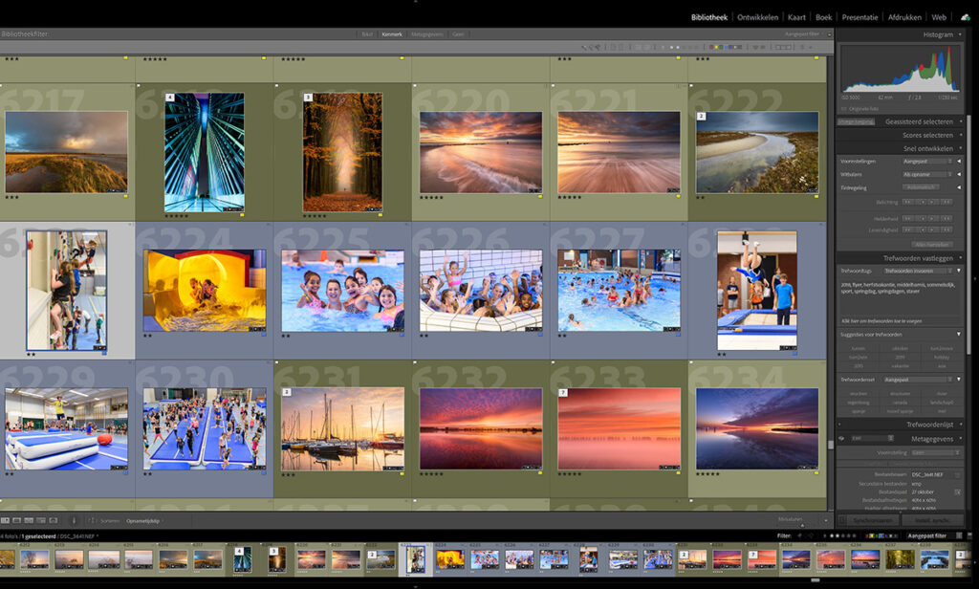Select Geen in Bibliotheekfilter bar

pos(458,34)
